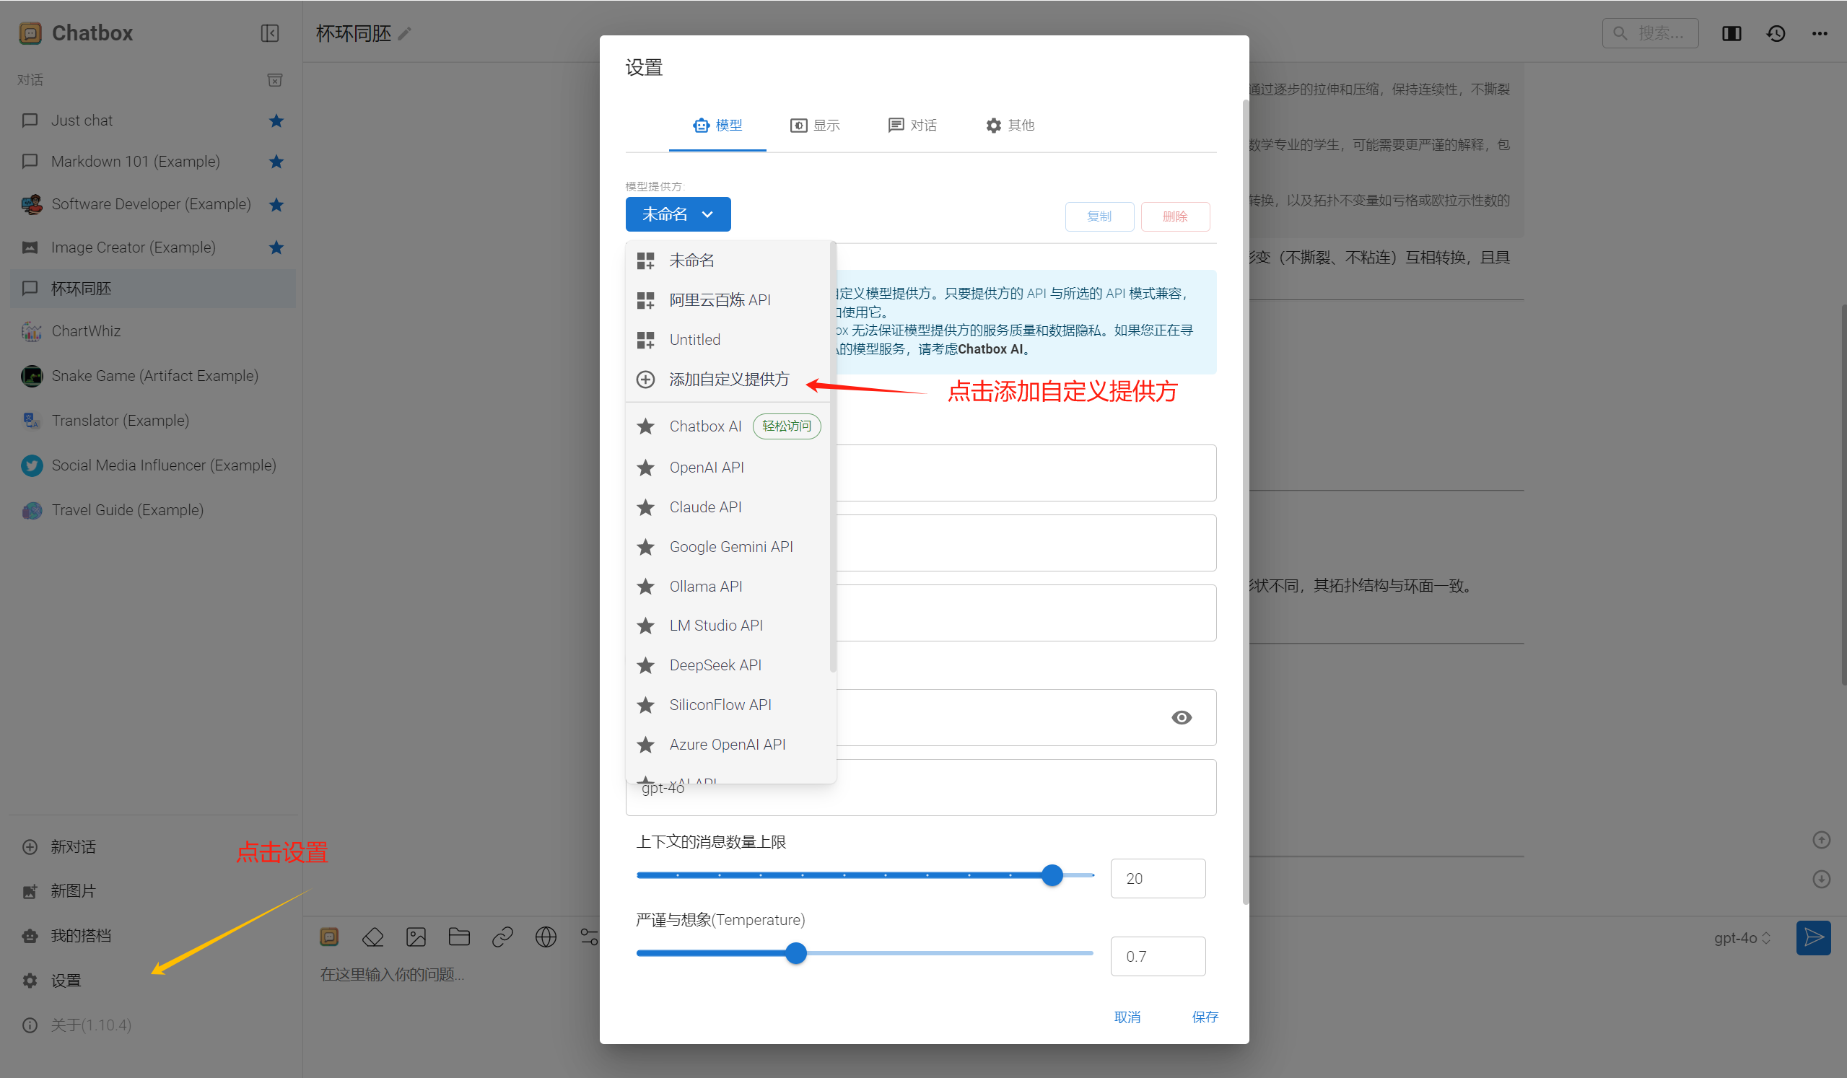Click the message limit number field showing 20
This screenshot has width=1847, height=1078.
1156,878
